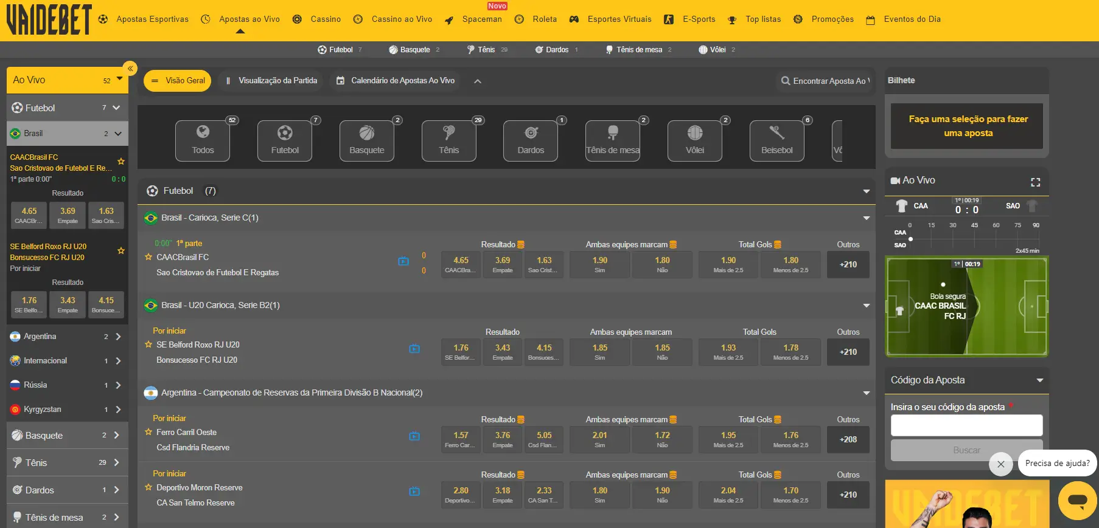Open the chat support bubble

click(1077, 501)
